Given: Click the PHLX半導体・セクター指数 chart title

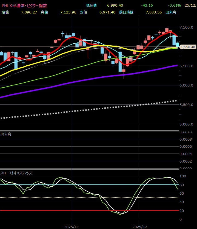Looking at the screenshot, I should tap(24, 5).
